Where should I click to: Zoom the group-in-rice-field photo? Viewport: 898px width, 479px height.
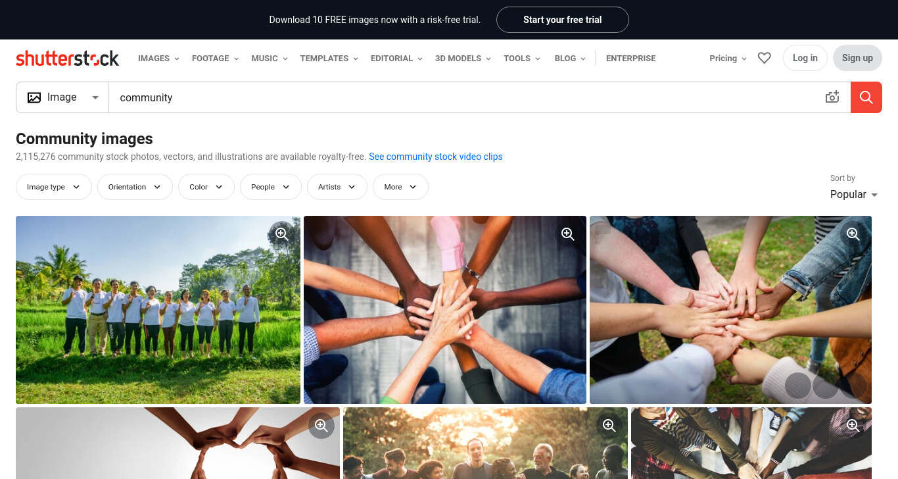pyautogui.click(x=282, y=234)
